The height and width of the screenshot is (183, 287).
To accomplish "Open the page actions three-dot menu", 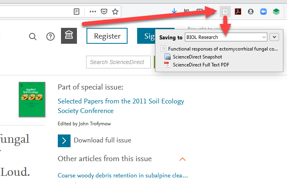I will click(93, 12).
